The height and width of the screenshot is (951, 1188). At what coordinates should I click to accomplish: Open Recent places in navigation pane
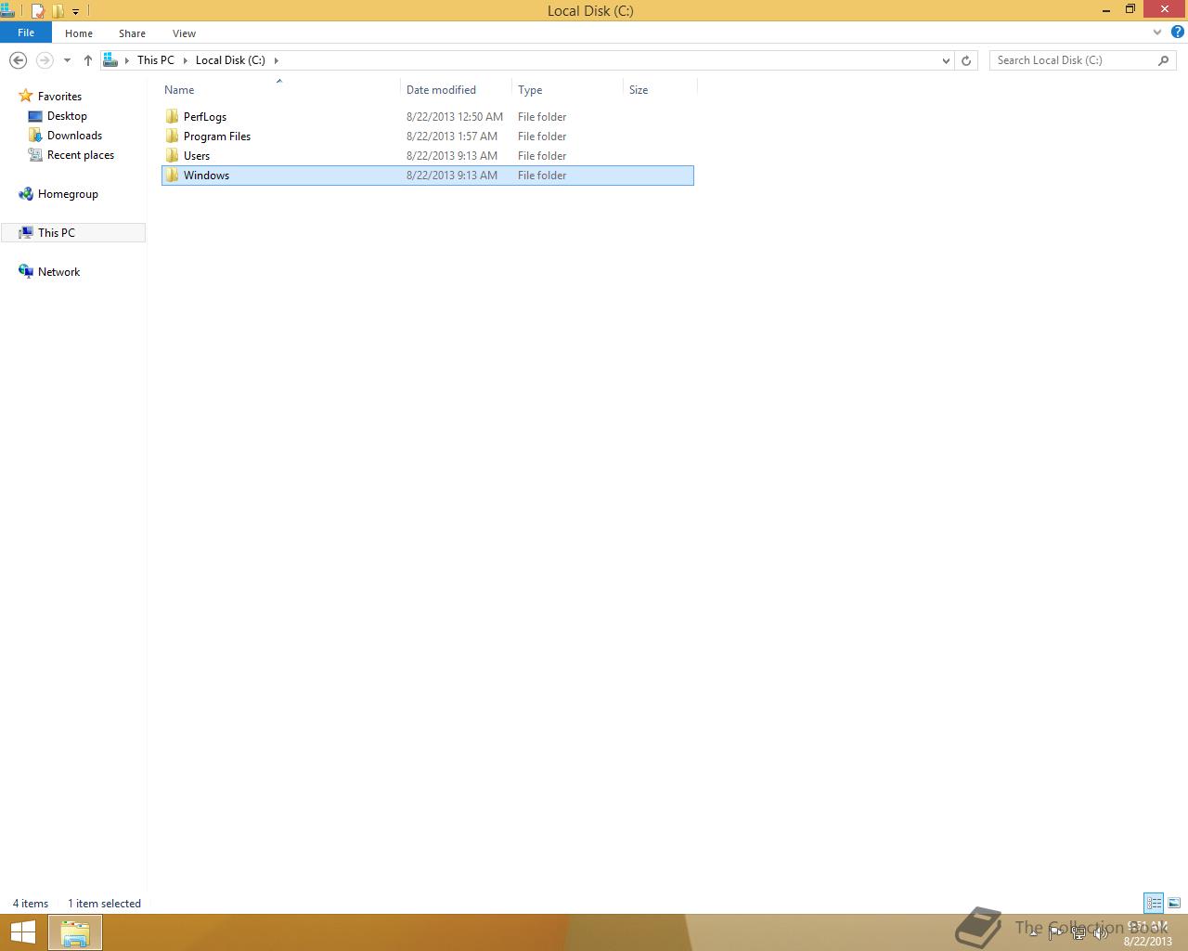81,155
